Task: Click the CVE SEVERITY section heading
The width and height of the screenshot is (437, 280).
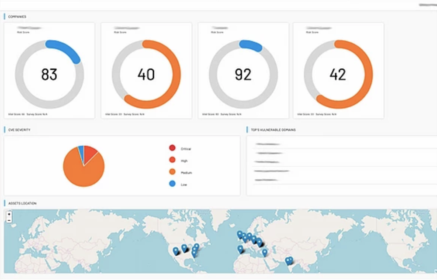Action: point(19,130)
